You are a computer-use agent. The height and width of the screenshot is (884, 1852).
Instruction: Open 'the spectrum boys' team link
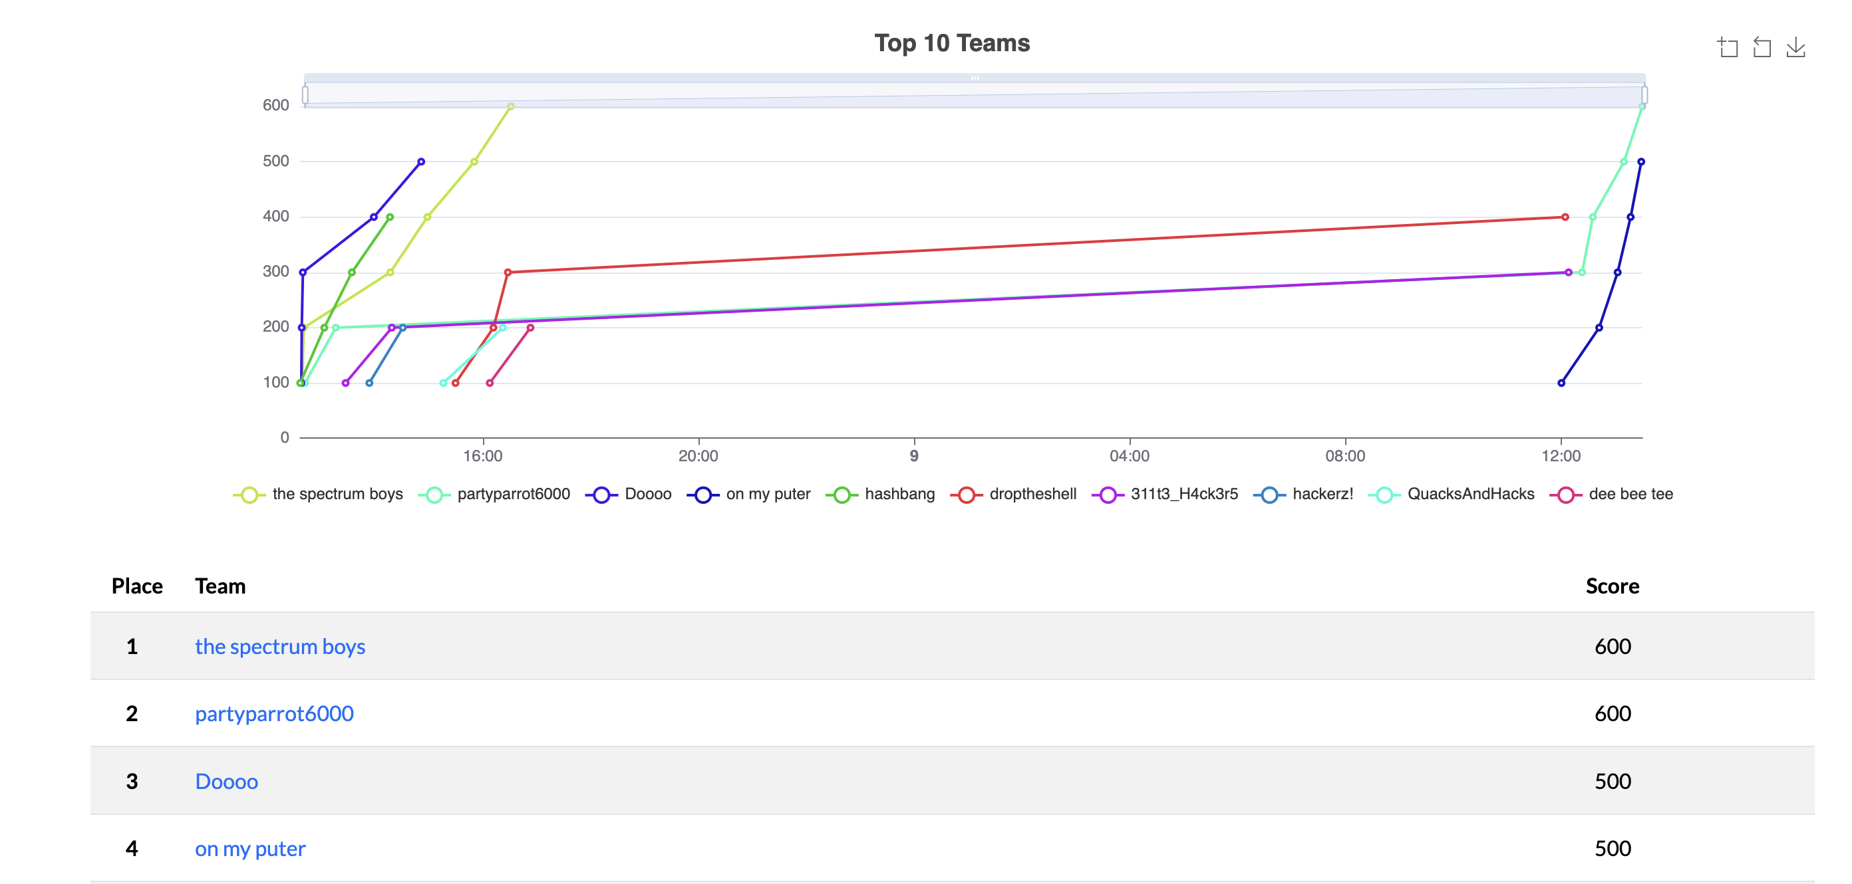279,646
